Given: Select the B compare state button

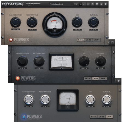Looking at the screenshot, I should [x=88, y=4].
